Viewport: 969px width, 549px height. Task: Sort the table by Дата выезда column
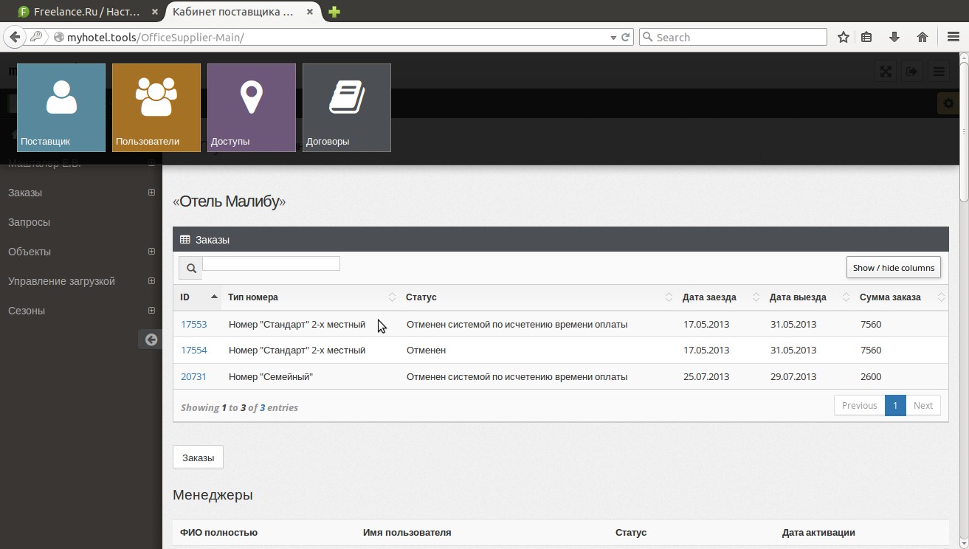(x=807, y=297)
